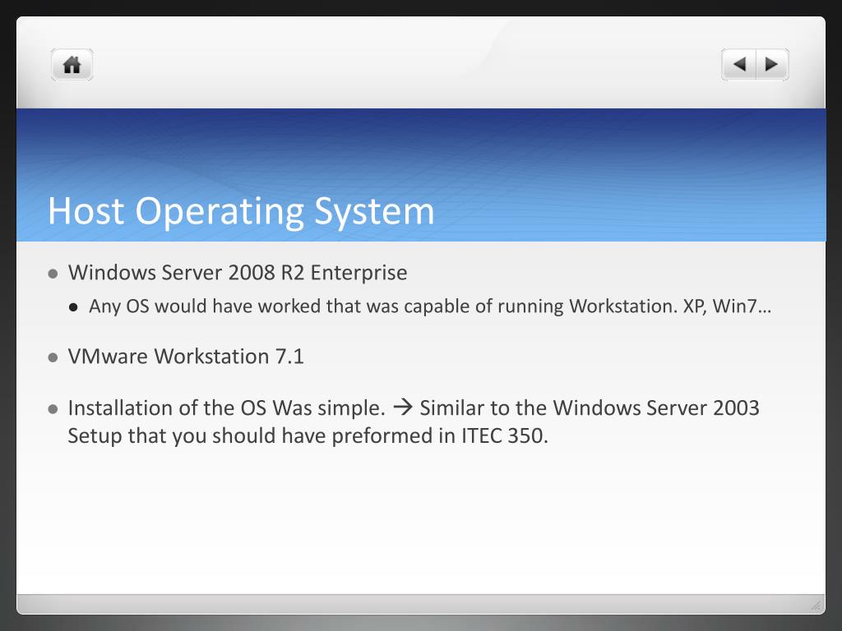Select 'Windows Server 2008 R2 Enterprise' bullet
842x631 pixels.
tap(238, 273)
